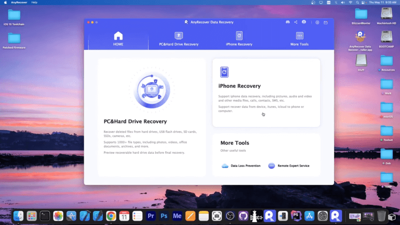This screenshot has width=400, height=225.
Task: Open System Preferences from the Dock
Action: pos(323,216)
